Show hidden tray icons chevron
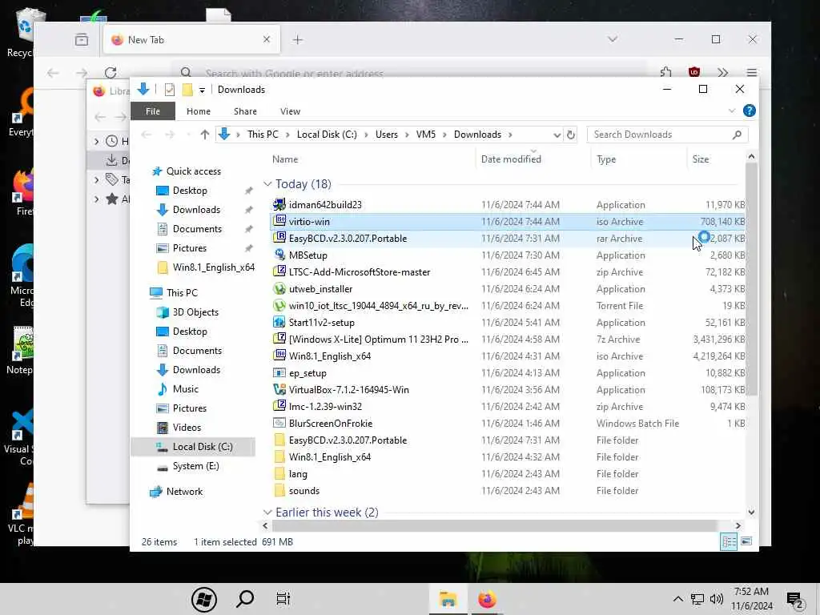This screenshot has width=820, height=615. (677, 599)
